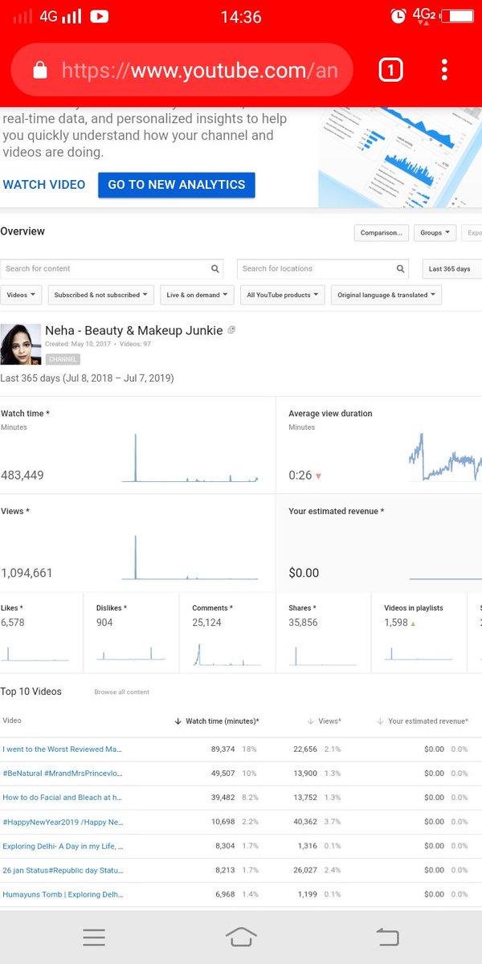This screenshot has width=482, height=964.
Task: Open Original language & translated dropdown
Action: 386,295
